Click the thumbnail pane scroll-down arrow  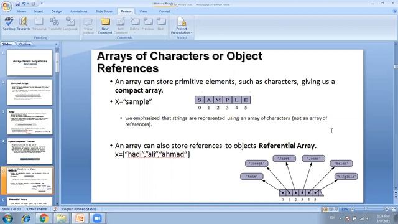coord(57,203)
